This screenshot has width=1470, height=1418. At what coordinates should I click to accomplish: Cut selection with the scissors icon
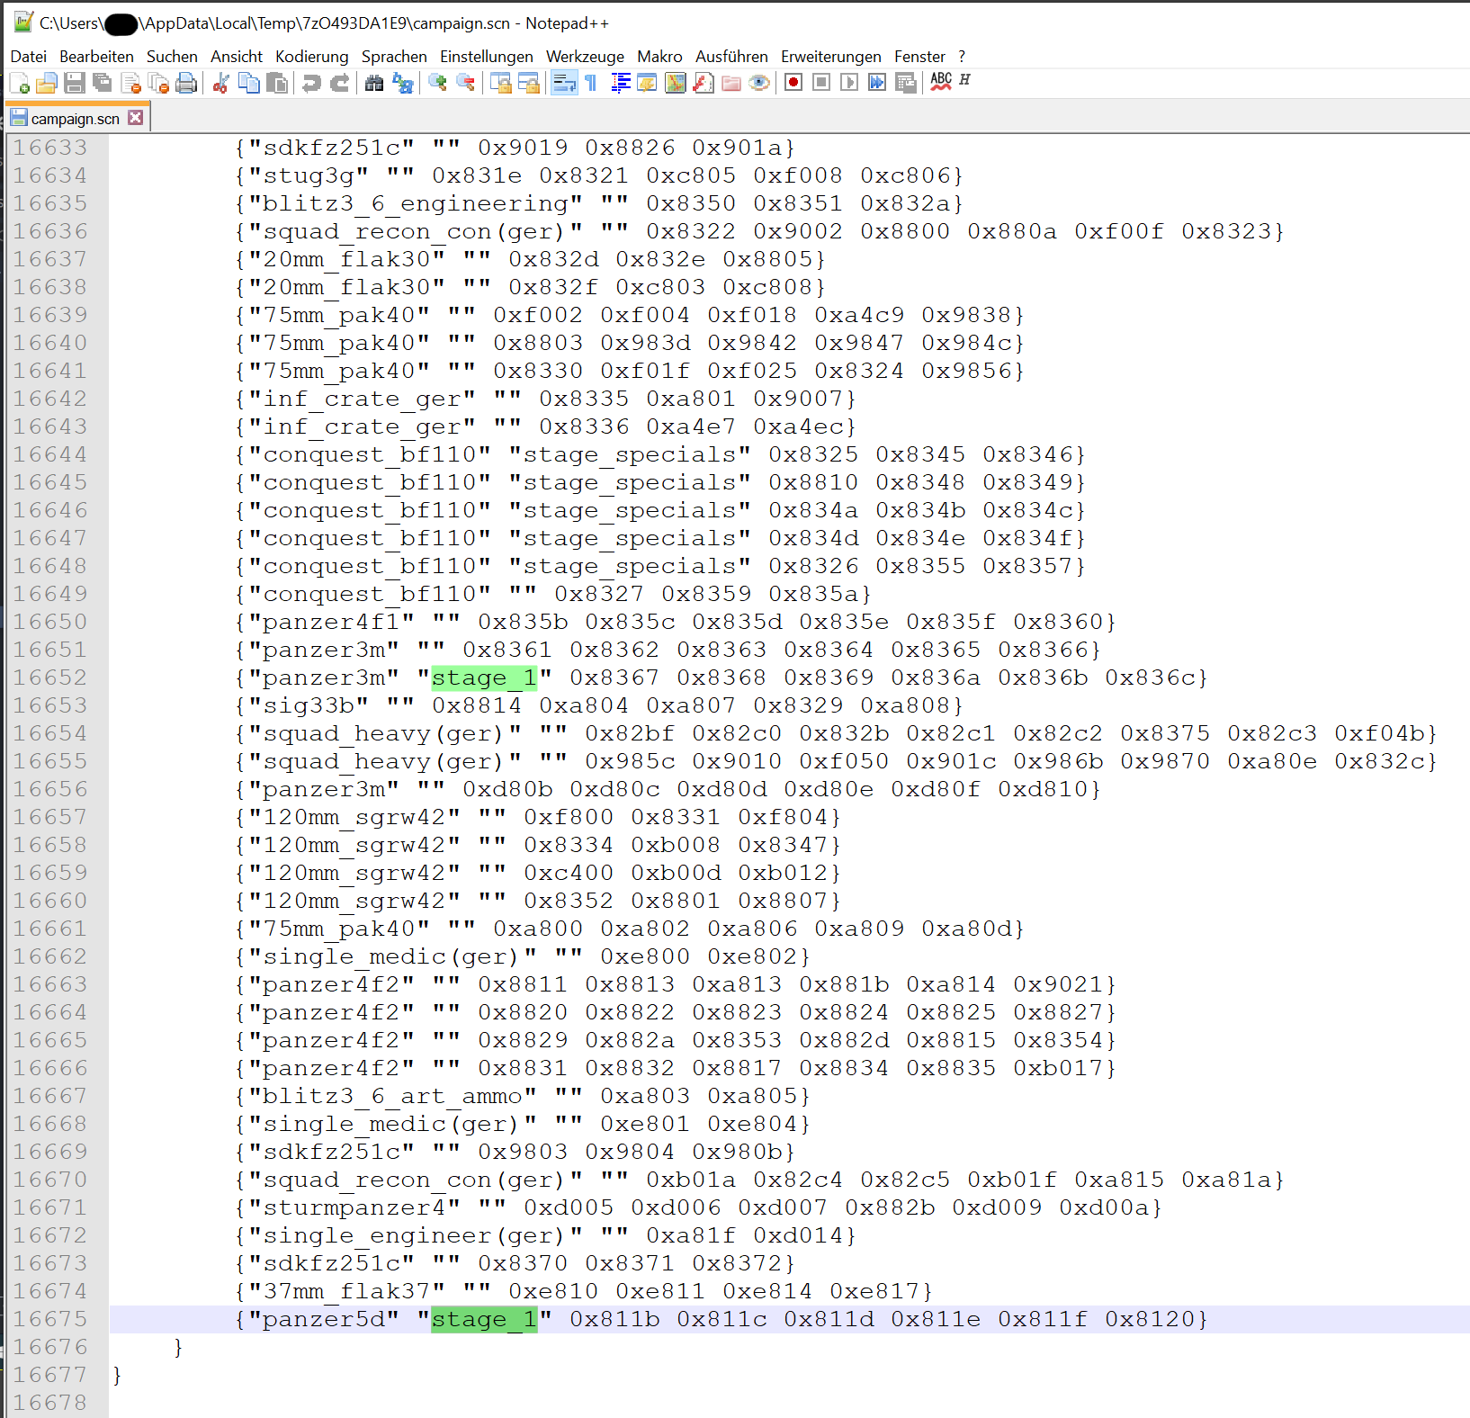(x=220, y=84)
